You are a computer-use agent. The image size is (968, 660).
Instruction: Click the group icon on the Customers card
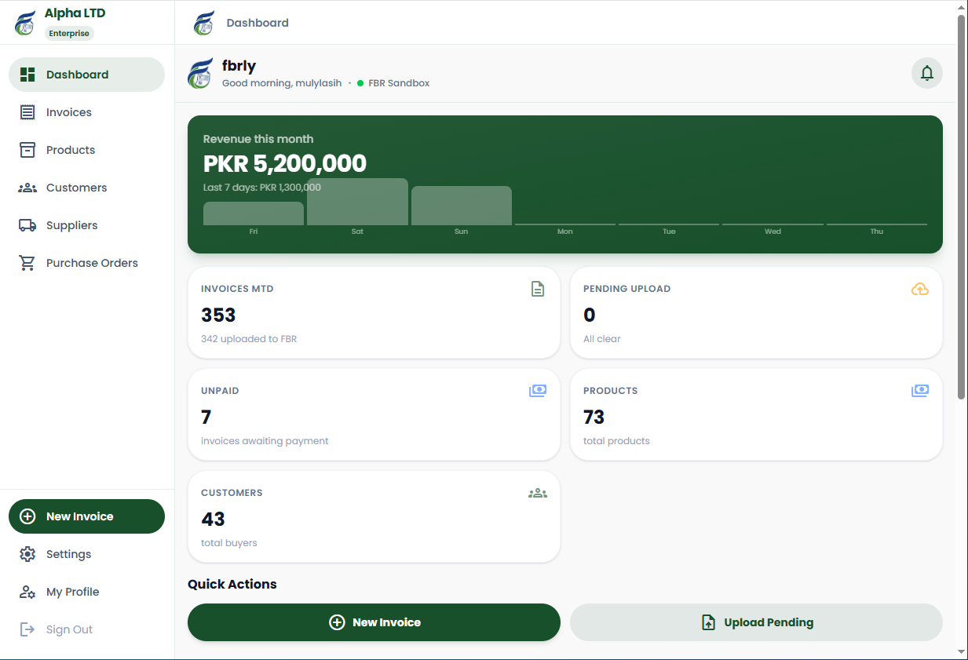click(x=538, y=492)
